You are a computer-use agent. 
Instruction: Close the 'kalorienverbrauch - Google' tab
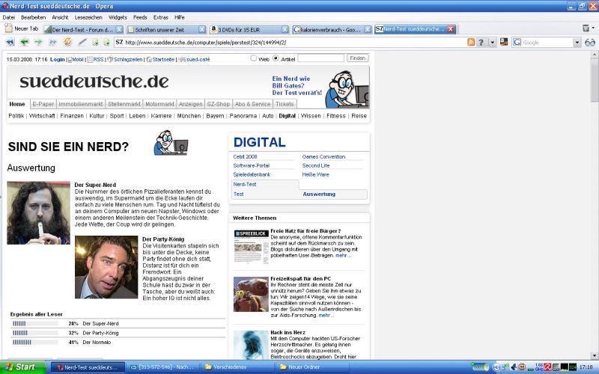[x=368, y=29]
